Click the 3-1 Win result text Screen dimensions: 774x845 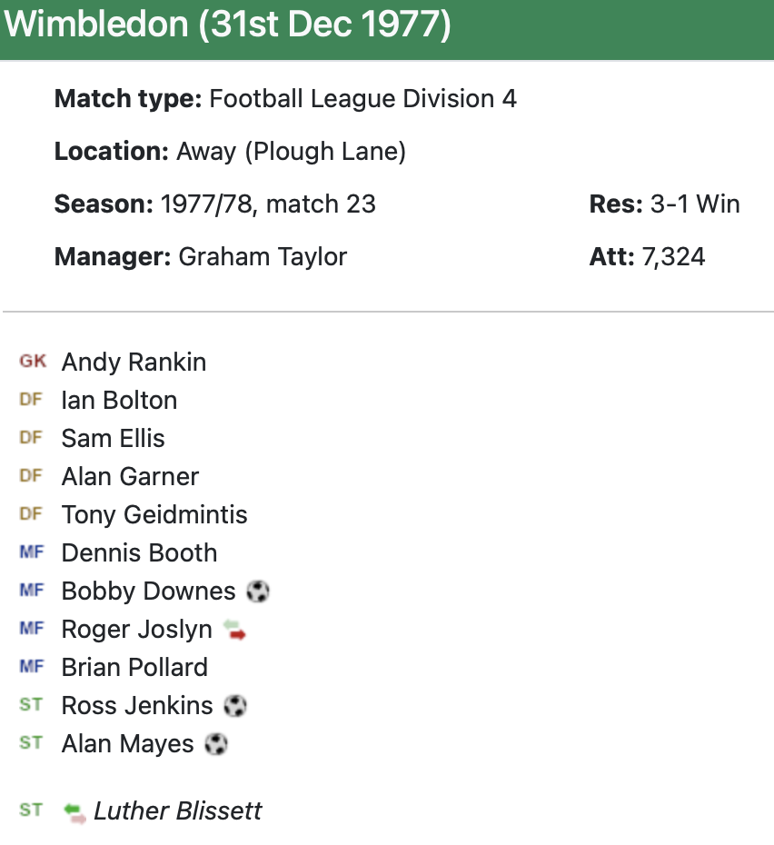[695, 204]
